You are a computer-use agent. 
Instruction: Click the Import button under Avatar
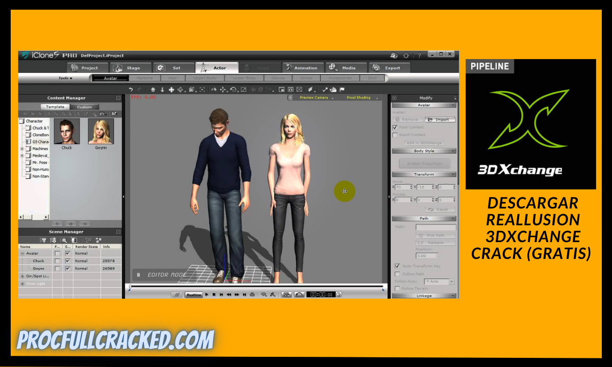click(440, 119)
